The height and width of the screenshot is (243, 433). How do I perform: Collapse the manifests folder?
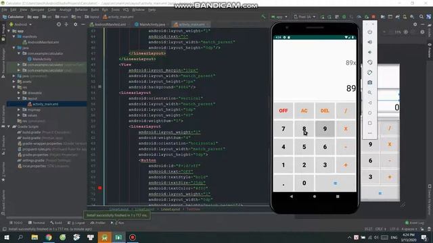(x=14, y=36)
